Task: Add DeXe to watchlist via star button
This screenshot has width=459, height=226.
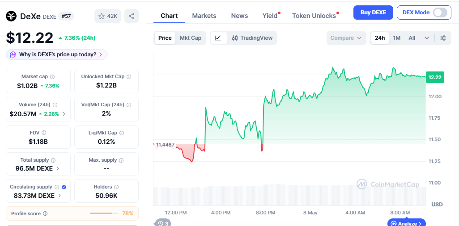Action: [107, 16]
